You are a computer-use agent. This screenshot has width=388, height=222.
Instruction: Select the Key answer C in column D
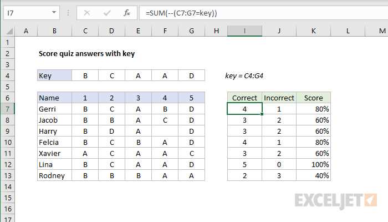pyautogui.click(x=111, y=75)
